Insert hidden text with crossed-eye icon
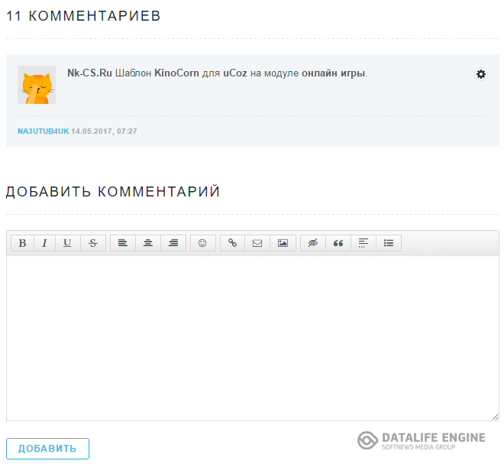This screenshot has height=464, width=504. (x=313, y=243)
